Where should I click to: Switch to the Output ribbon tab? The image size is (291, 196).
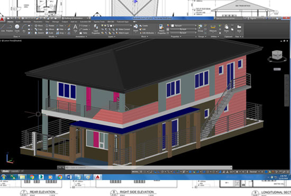tap(65, 22)
